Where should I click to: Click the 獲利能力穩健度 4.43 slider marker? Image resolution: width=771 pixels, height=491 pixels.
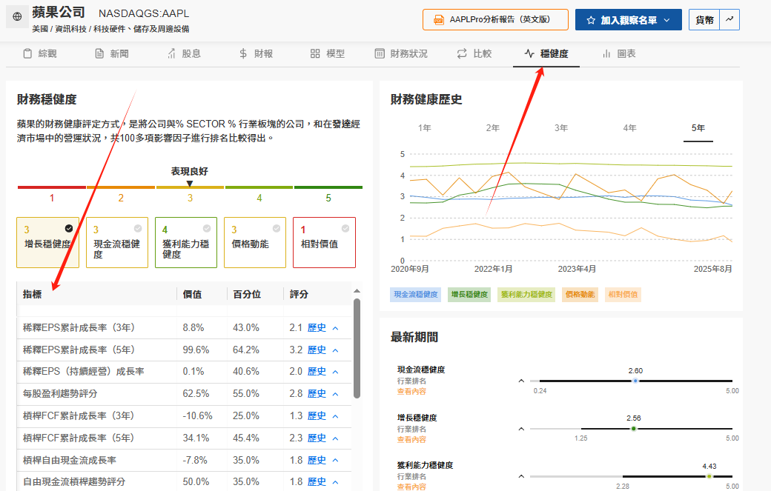click(x=709, y=476)
